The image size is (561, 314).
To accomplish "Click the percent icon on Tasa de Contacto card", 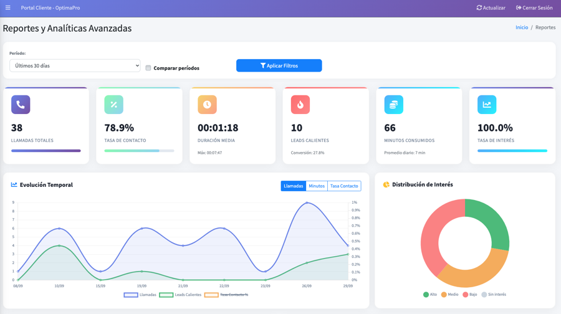I will 113,105.
